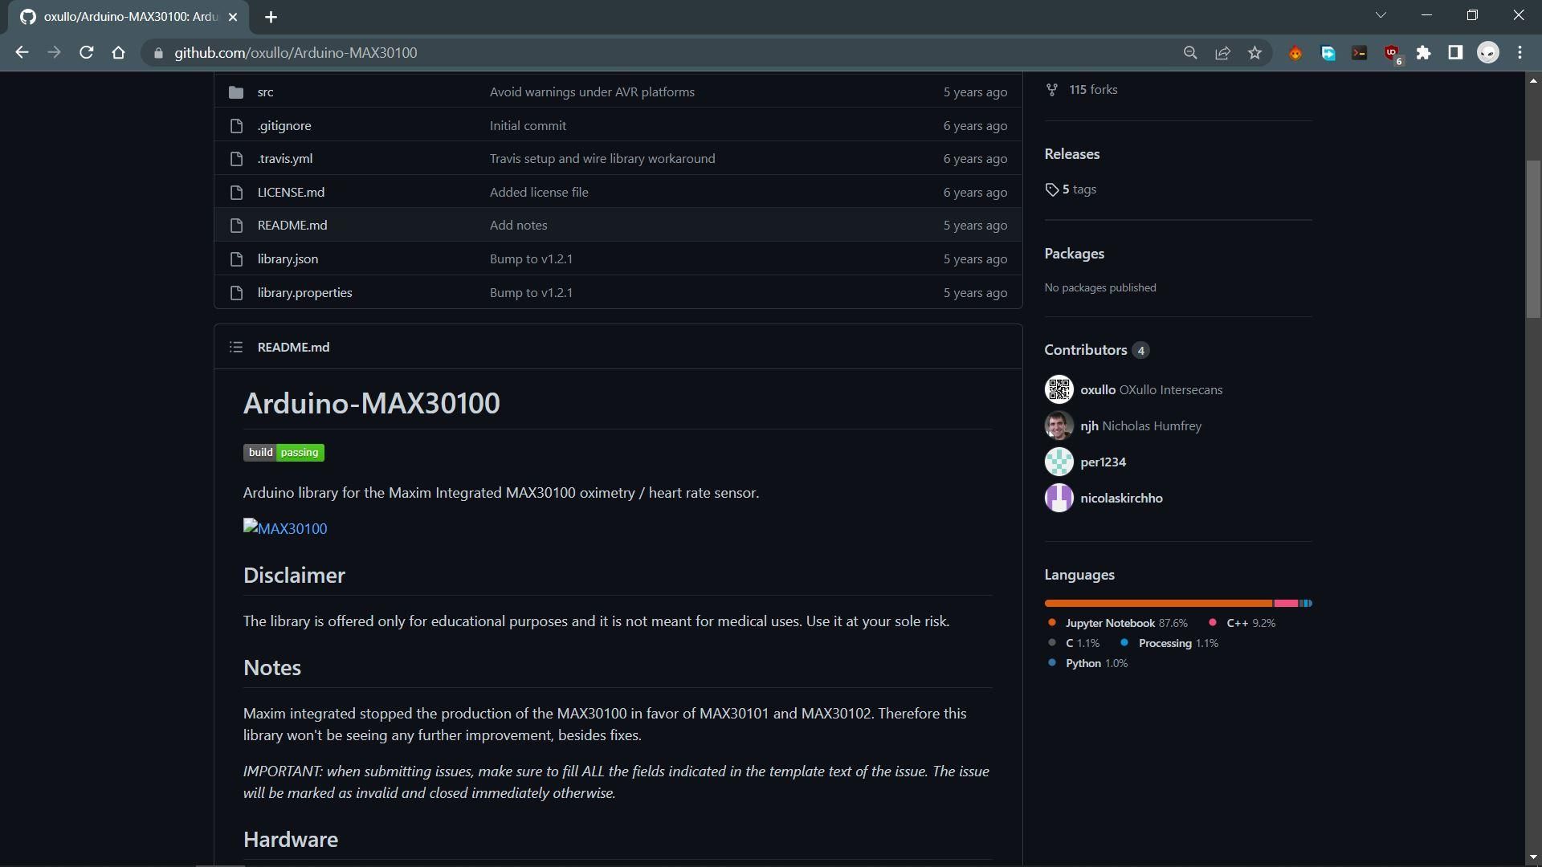Click the oxullo contributor avatar
This screenshot has height=867, width=1542.
click(x=1059, y=389)
